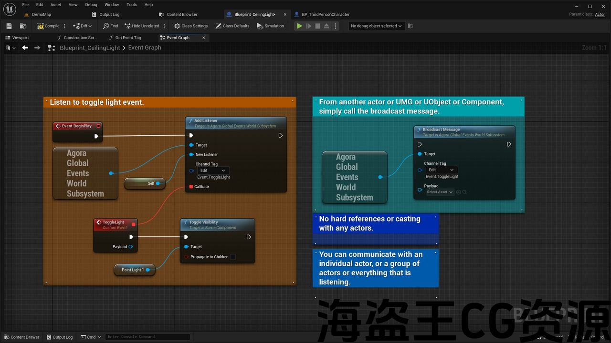Open Channel Tag Edit dropdown in Broadcast Message
611x343 pixels.
pyautogui.click(x=441, y=170)
